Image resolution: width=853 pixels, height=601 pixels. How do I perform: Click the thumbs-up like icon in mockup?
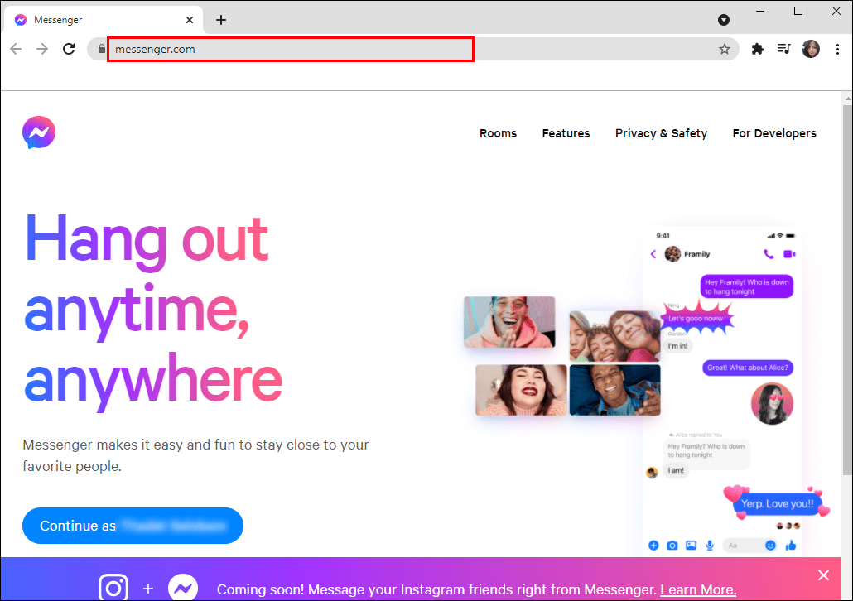tap(790, 545)
